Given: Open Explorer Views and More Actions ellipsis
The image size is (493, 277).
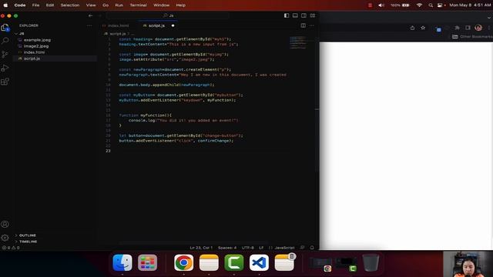Looking at the screenshot, I should [x=89, y=25].
